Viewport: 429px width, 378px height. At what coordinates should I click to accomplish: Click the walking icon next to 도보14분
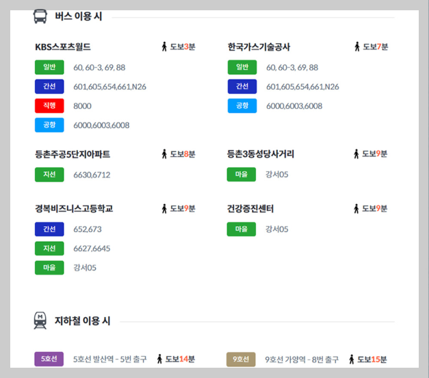pos(160,359)
